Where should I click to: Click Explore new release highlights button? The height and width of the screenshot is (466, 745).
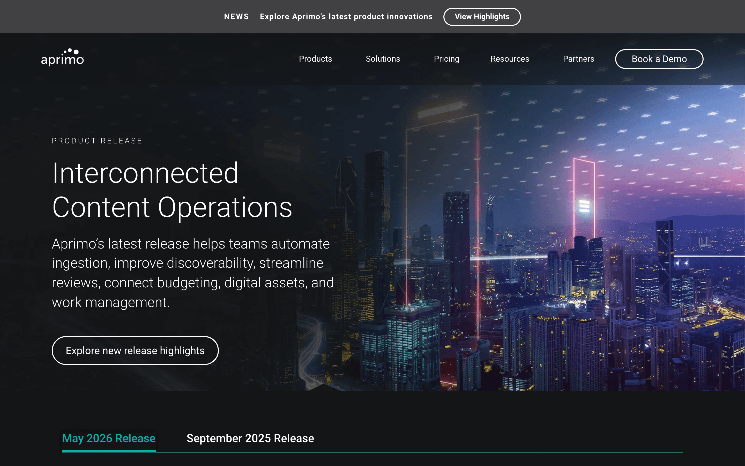coord(135,351)
